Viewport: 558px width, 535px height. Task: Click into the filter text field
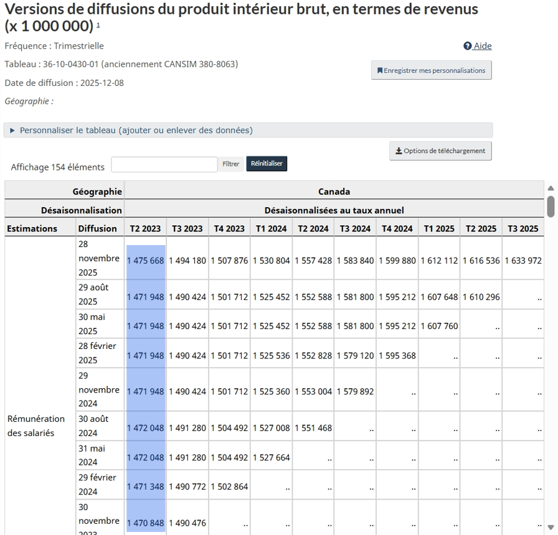tap(164, 164)
